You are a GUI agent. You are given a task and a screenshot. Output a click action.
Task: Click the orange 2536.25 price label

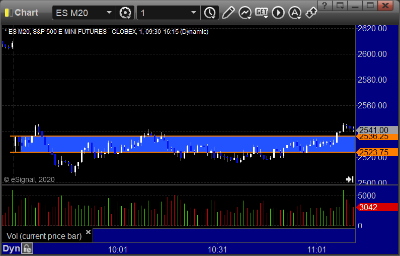pos(372,137)
